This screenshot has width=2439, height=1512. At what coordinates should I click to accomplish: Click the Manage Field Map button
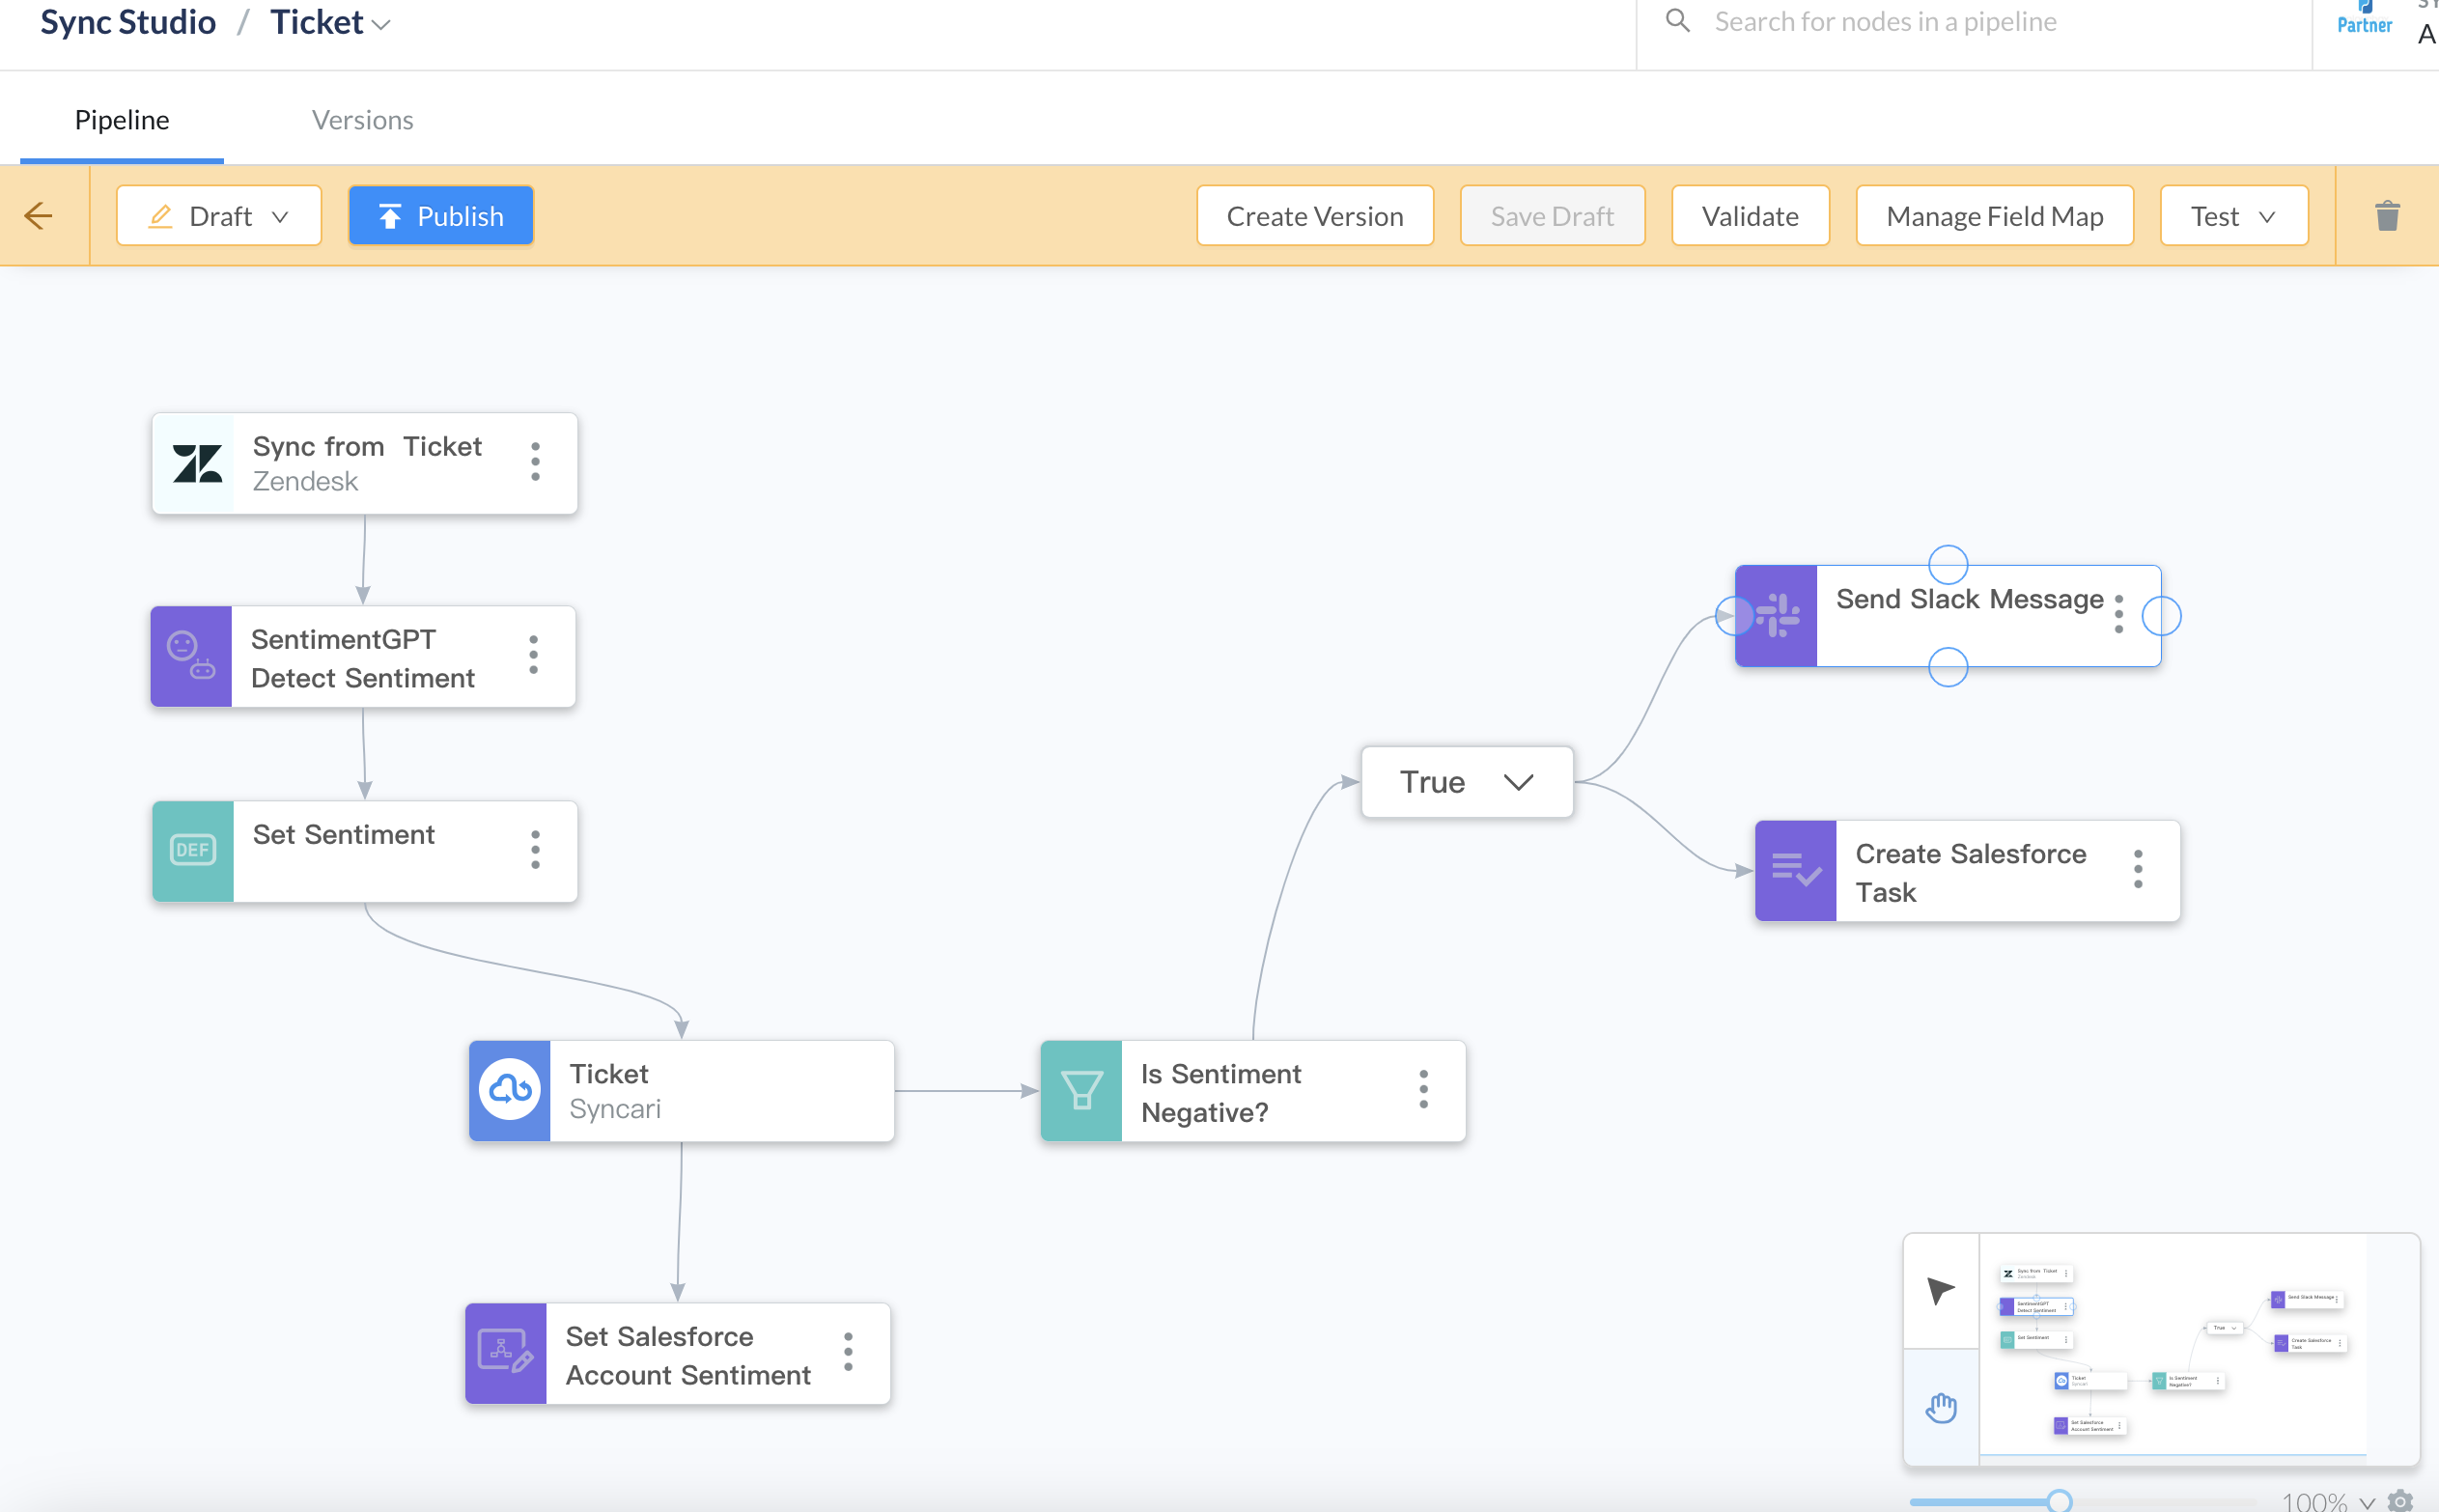(x=1995, y=216)
